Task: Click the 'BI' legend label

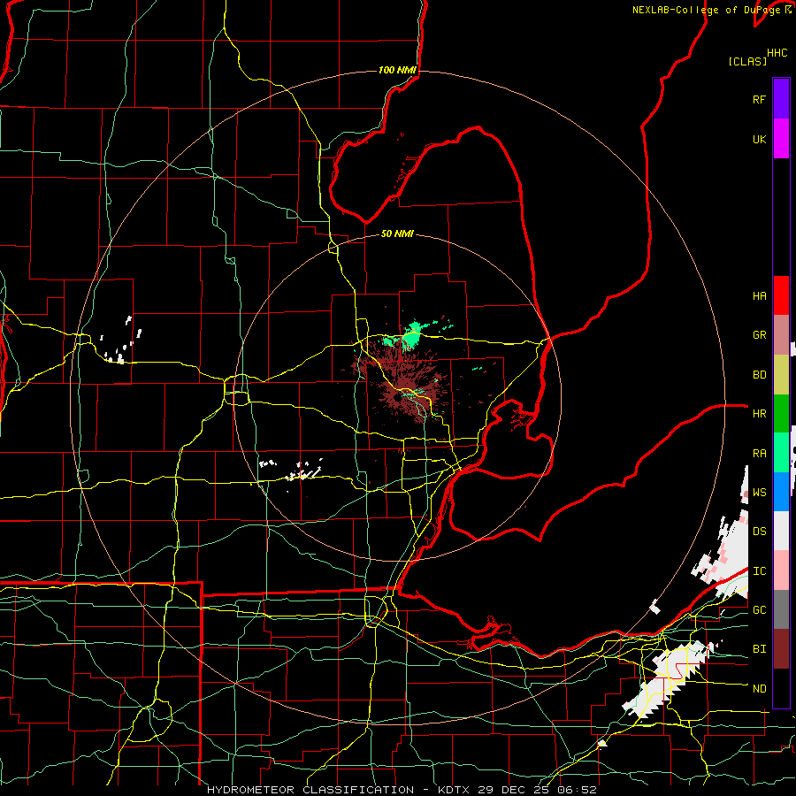Action: [759, 649]
